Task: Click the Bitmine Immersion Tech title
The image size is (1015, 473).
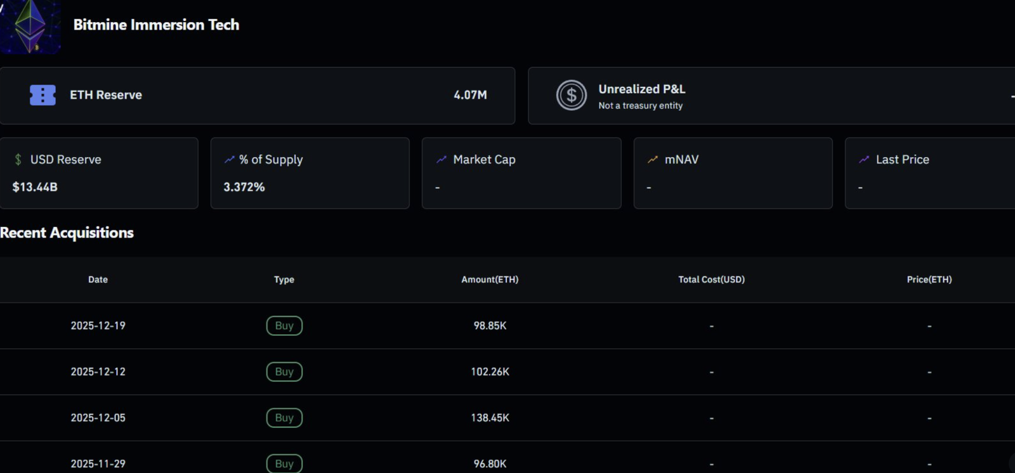Action: [156, 25]
